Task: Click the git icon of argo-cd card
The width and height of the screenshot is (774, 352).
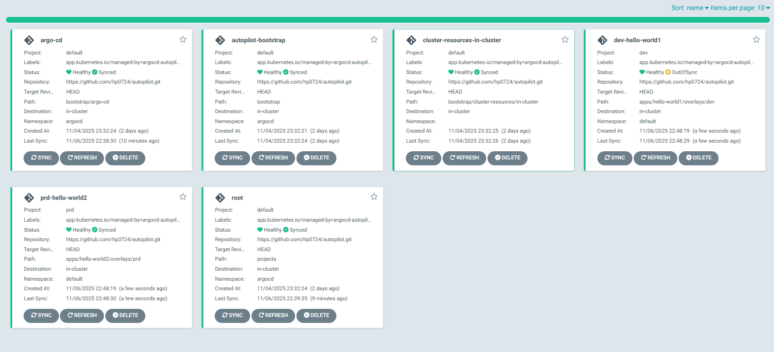Action: [x=29, y=40]
